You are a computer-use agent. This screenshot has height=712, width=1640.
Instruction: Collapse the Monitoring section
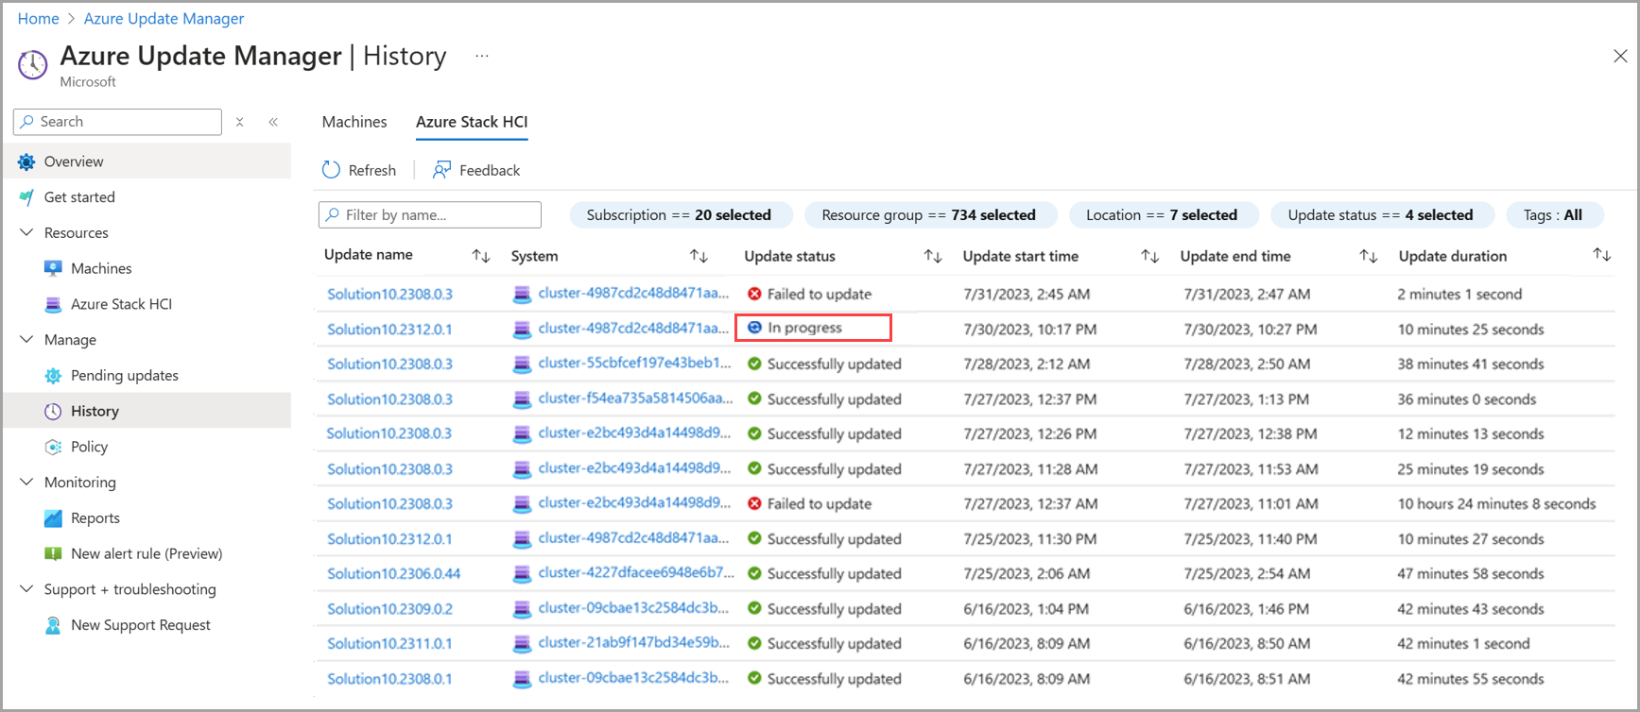[26, 482]
